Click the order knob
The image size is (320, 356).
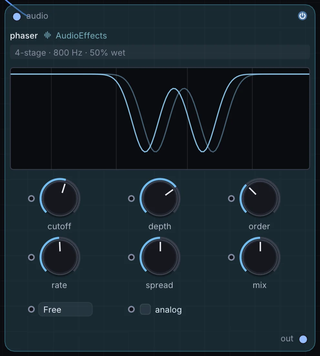(260, 198)
